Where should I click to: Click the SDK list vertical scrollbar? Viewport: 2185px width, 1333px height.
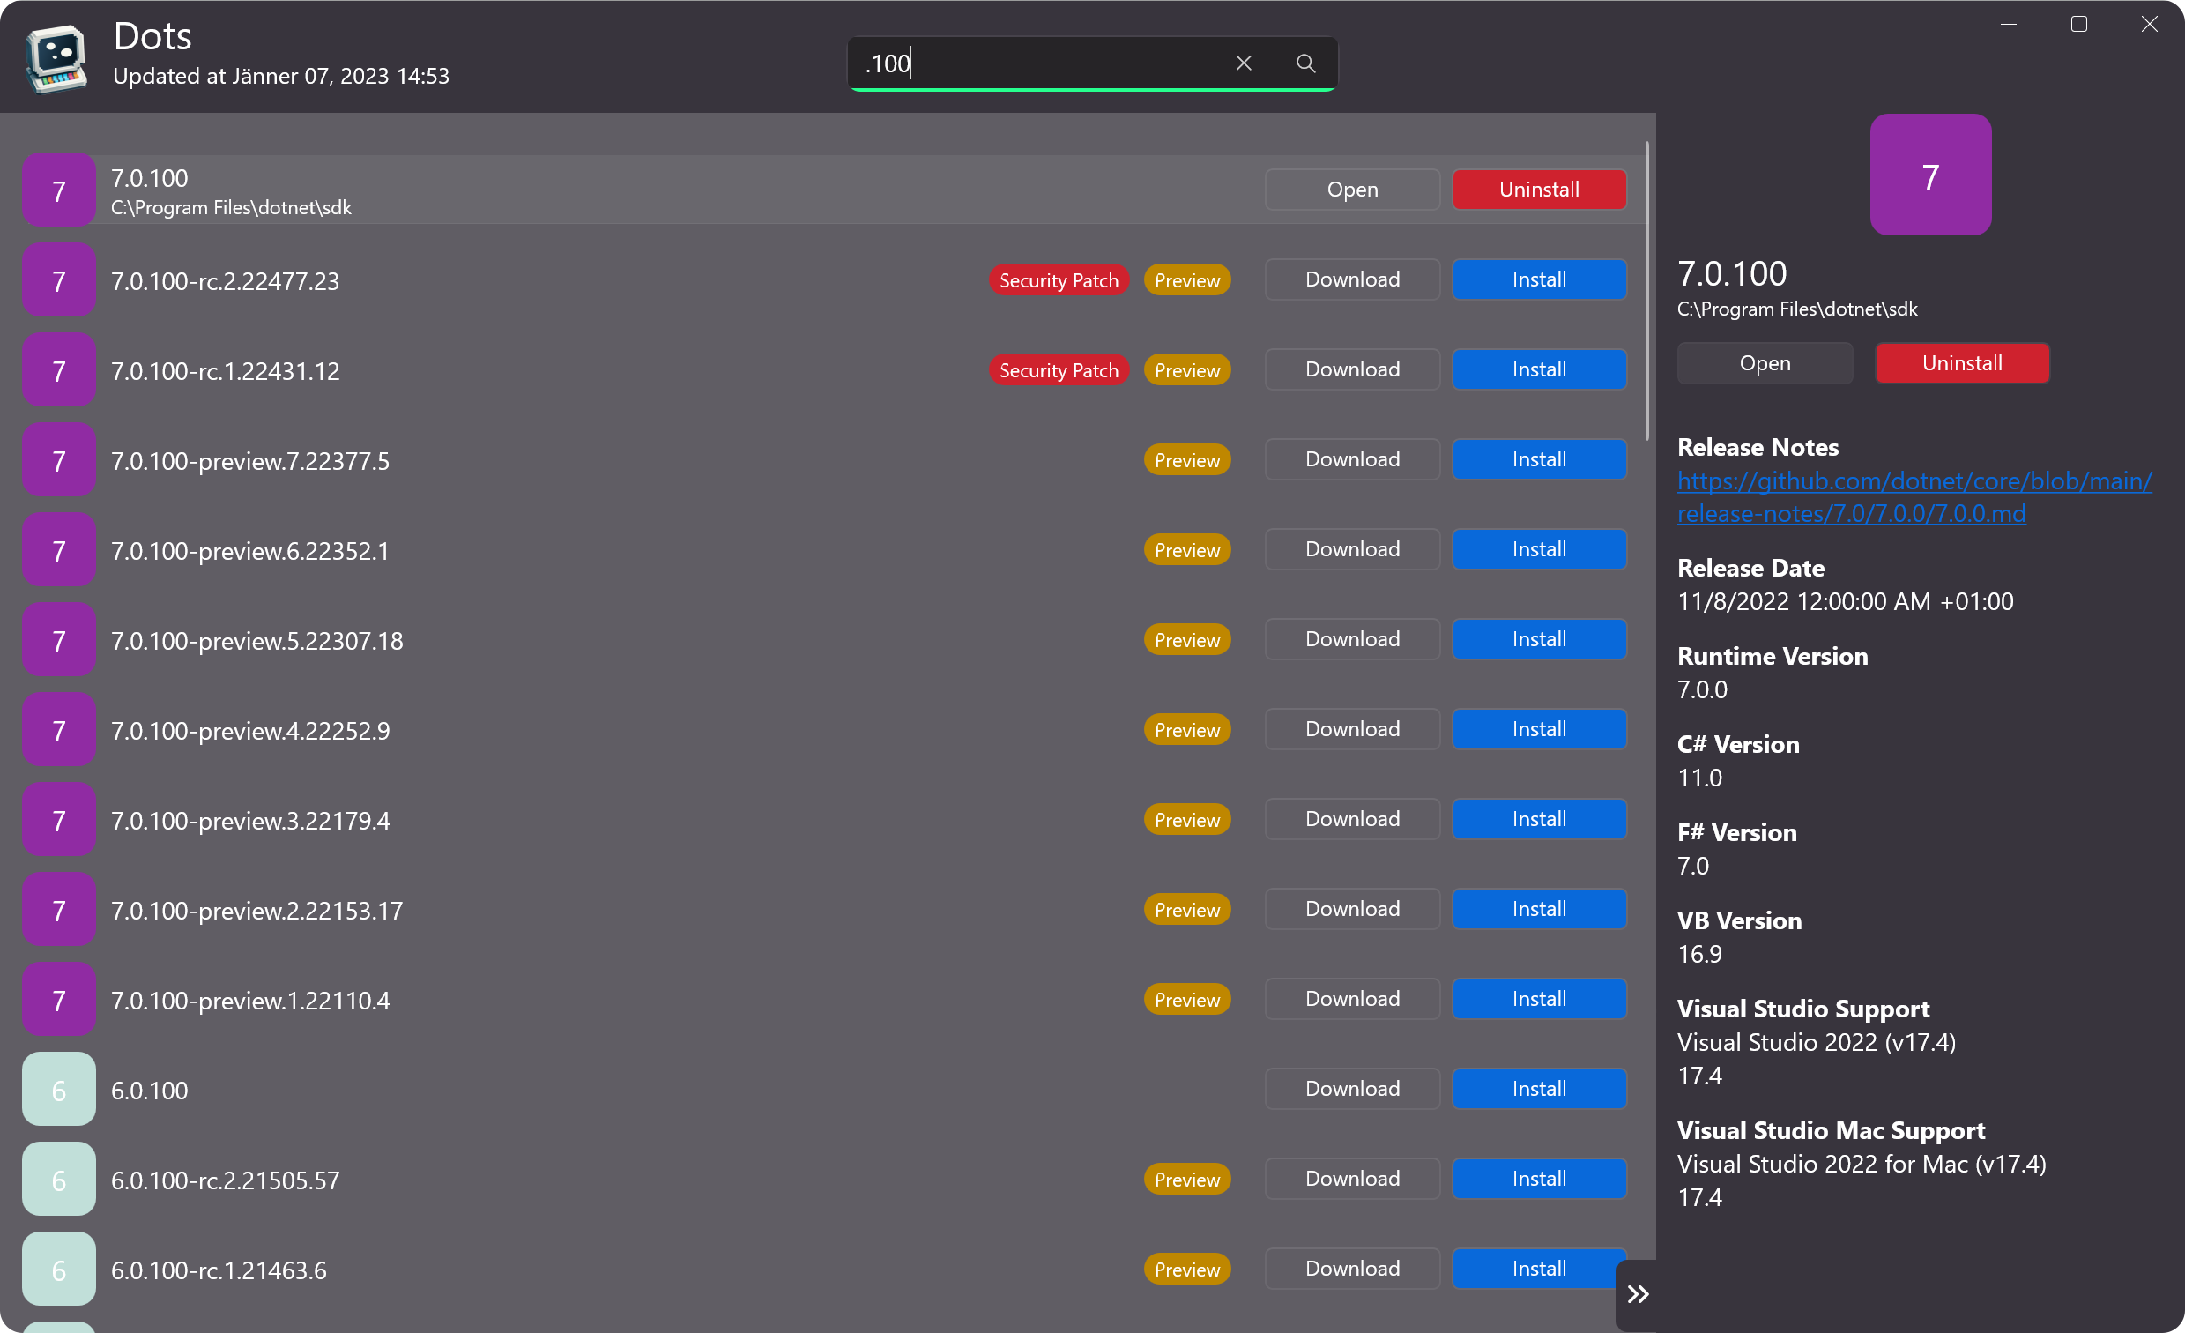pos(1646,293)
